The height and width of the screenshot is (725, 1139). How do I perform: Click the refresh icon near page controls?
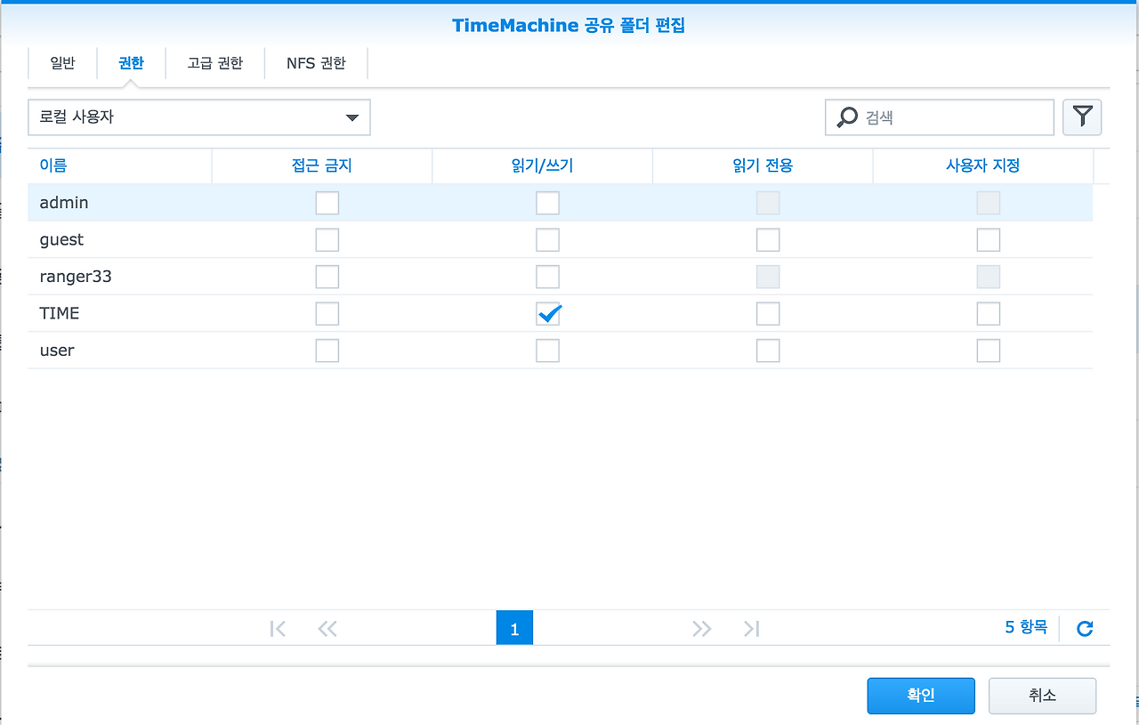coord(1085,628)
